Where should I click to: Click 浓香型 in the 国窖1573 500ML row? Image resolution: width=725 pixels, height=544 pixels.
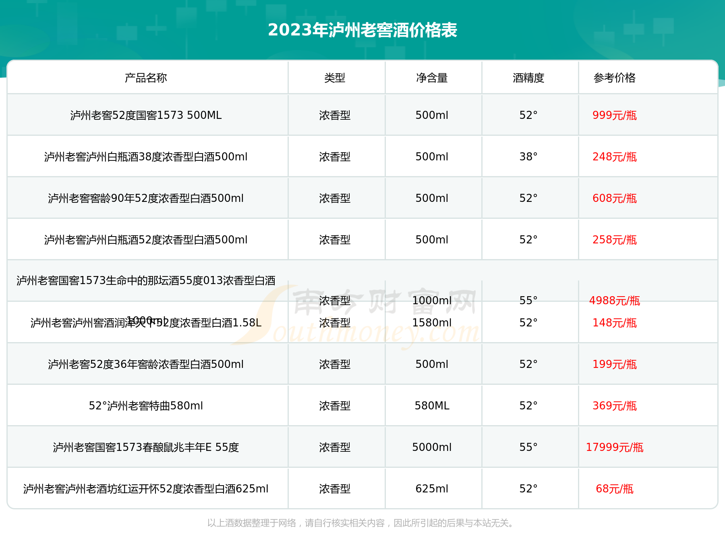coord(335,115)
